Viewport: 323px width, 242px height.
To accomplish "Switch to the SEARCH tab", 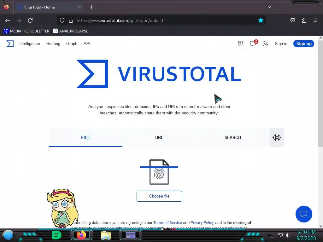I will (232, 137).
